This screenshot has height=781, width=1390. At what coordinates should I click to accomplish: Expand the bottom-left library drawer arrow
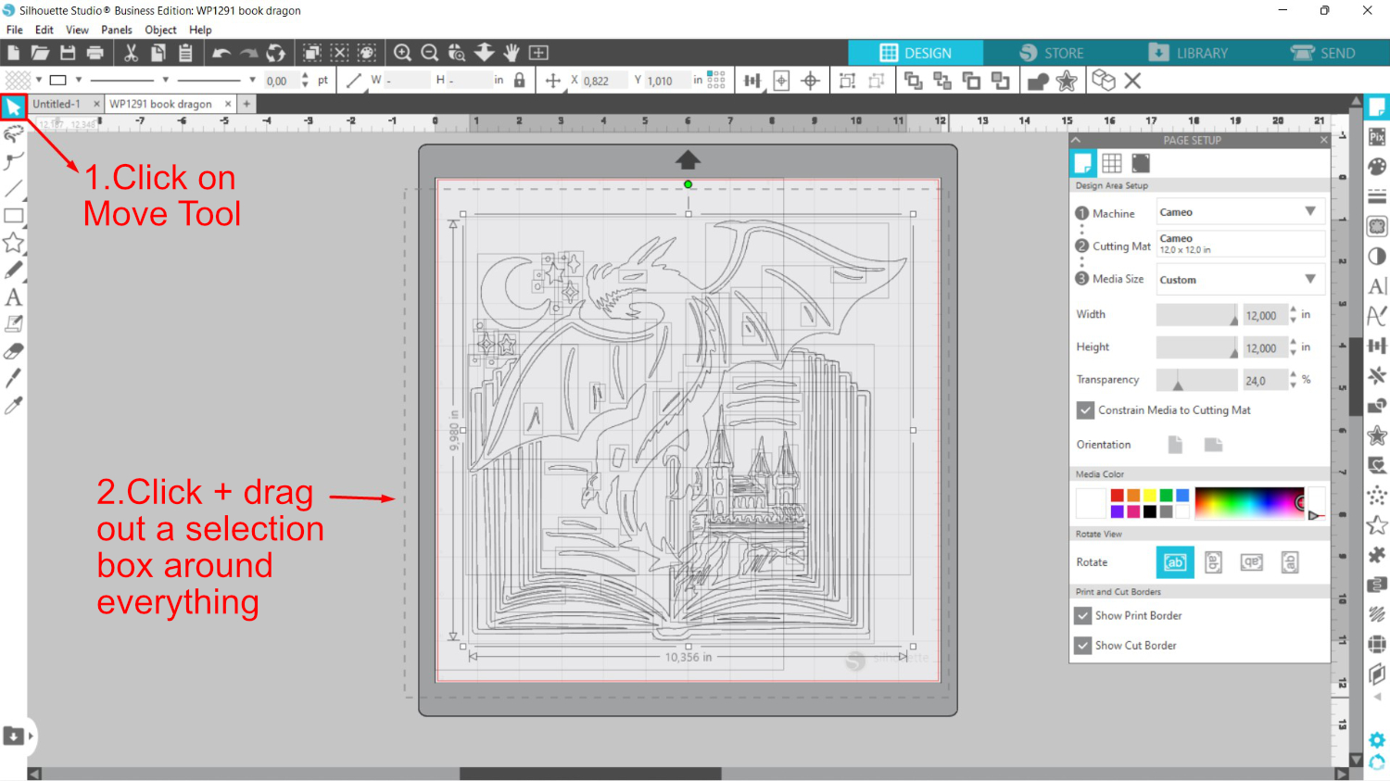(x=31, y=736)
